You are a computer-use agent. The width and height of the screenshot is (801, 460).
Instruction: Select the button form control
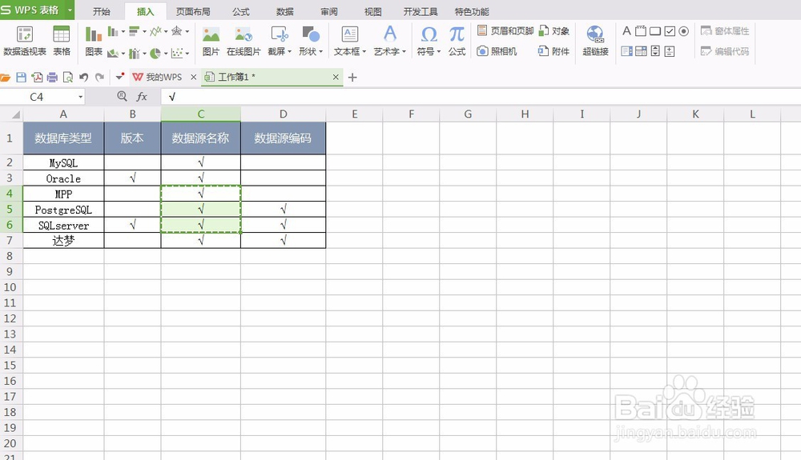tap(655, 31)
